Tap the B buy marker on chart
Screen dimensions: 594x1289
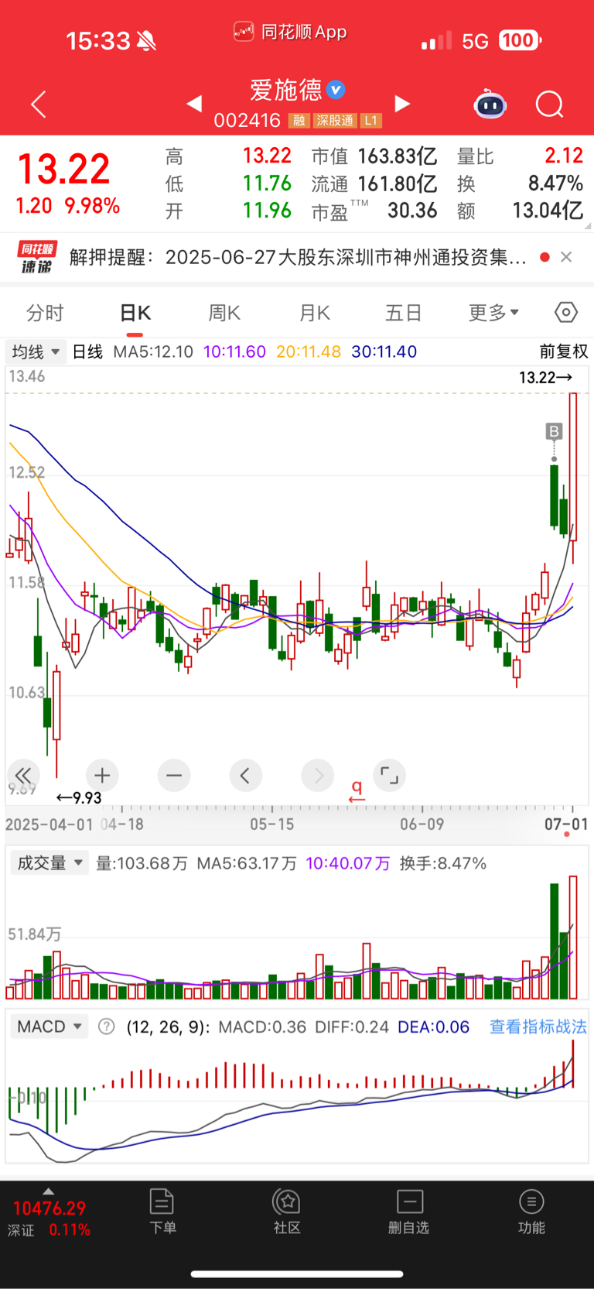coord(554,431)
